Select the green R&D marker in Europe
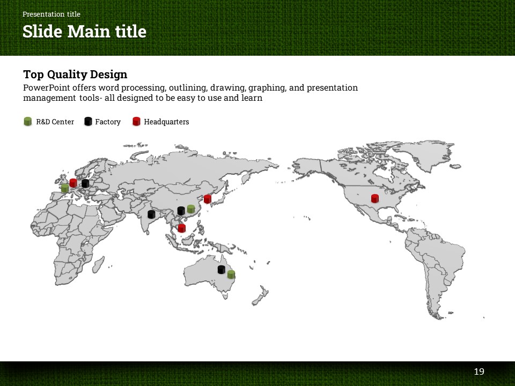The height and width of the screenshot is (386, 515). 64,188
